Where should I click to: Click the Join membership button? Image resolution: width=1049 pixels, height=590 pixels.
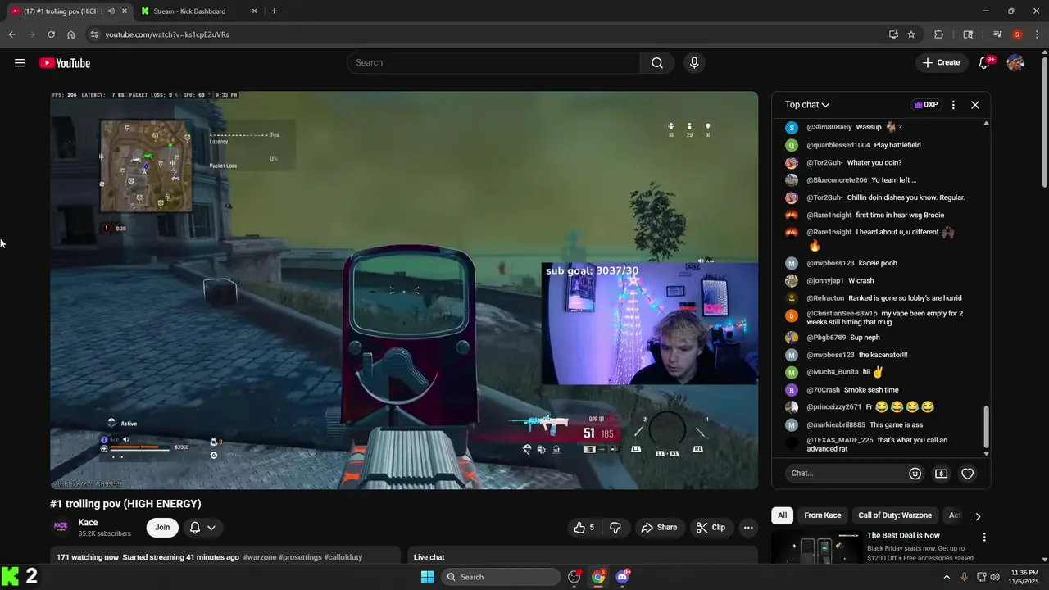[x=162, y=528]
